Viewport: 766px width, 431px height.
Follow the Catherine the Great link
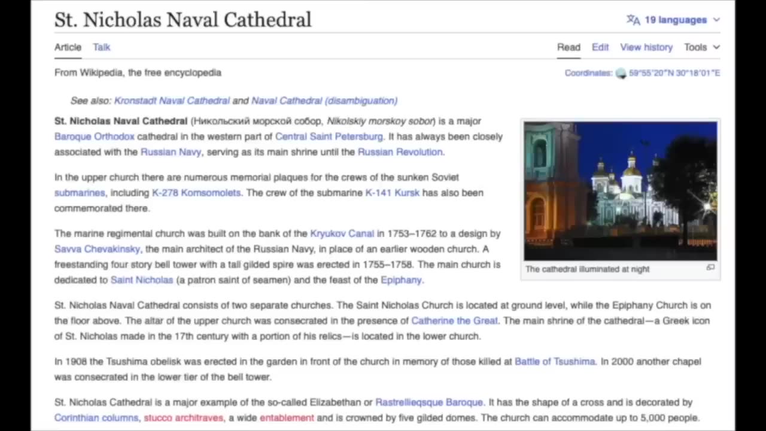pos(455,321)
